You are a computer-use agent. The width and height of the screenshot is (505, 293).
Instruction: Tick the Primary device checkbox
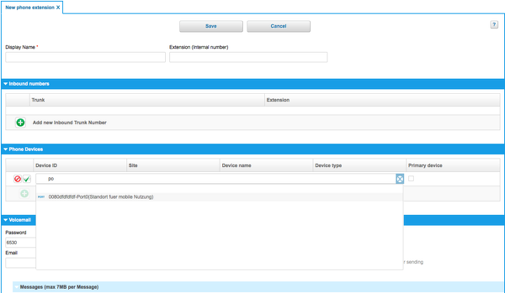click(x=411, y=178)
